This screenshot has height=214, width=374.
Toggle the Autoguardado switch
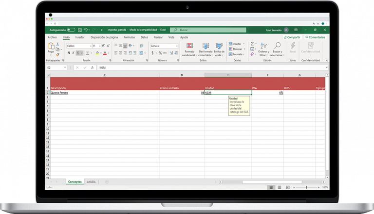pos(71,30)
